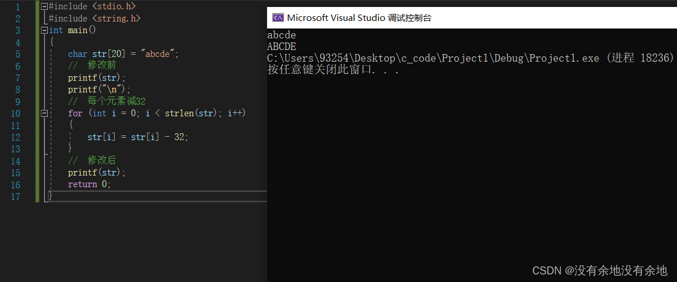Click the Microsoft Visual Studio console title

(x=359, y=18)
